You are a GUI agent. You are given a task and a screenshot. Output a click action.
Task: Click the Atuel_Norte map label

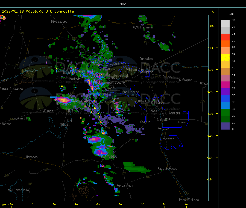click(130, 92)
